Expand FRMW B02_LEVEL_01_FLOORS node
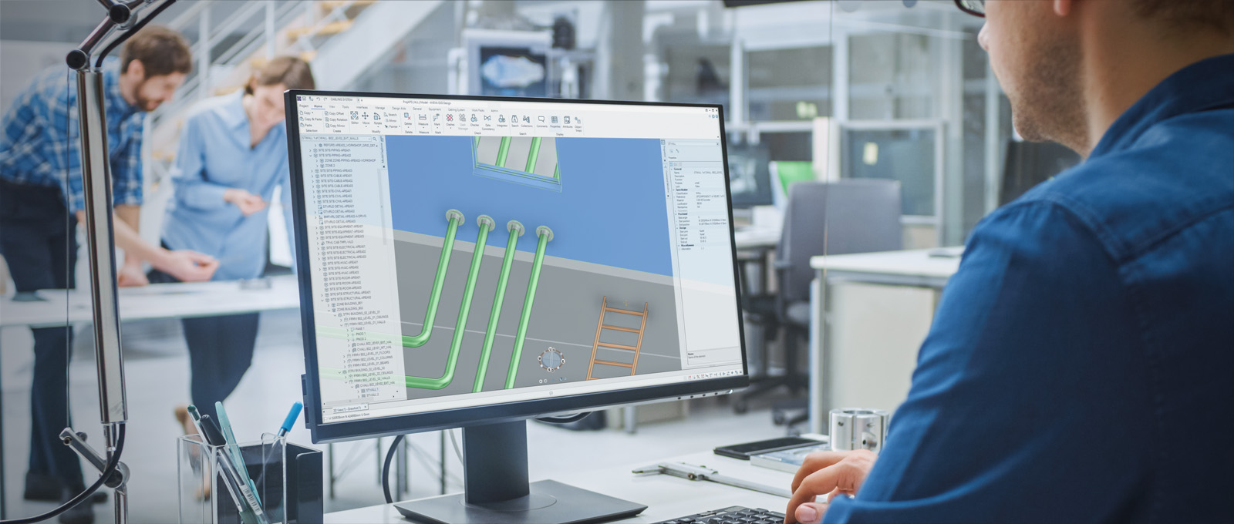 pyautogui.click(x=344, y=356)
